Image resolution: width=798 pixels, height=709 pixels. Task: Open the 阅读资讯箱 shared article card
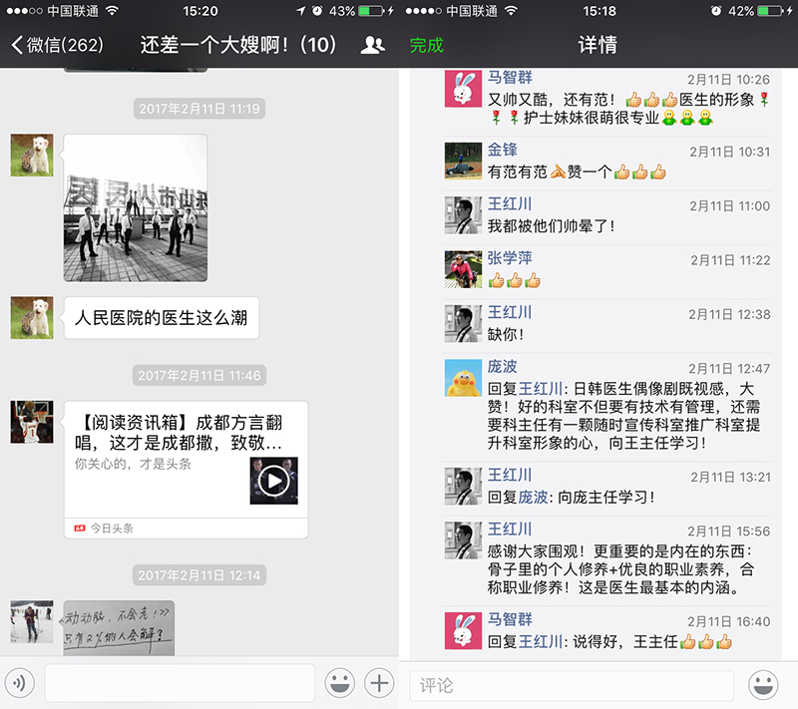tap(186, 469)
